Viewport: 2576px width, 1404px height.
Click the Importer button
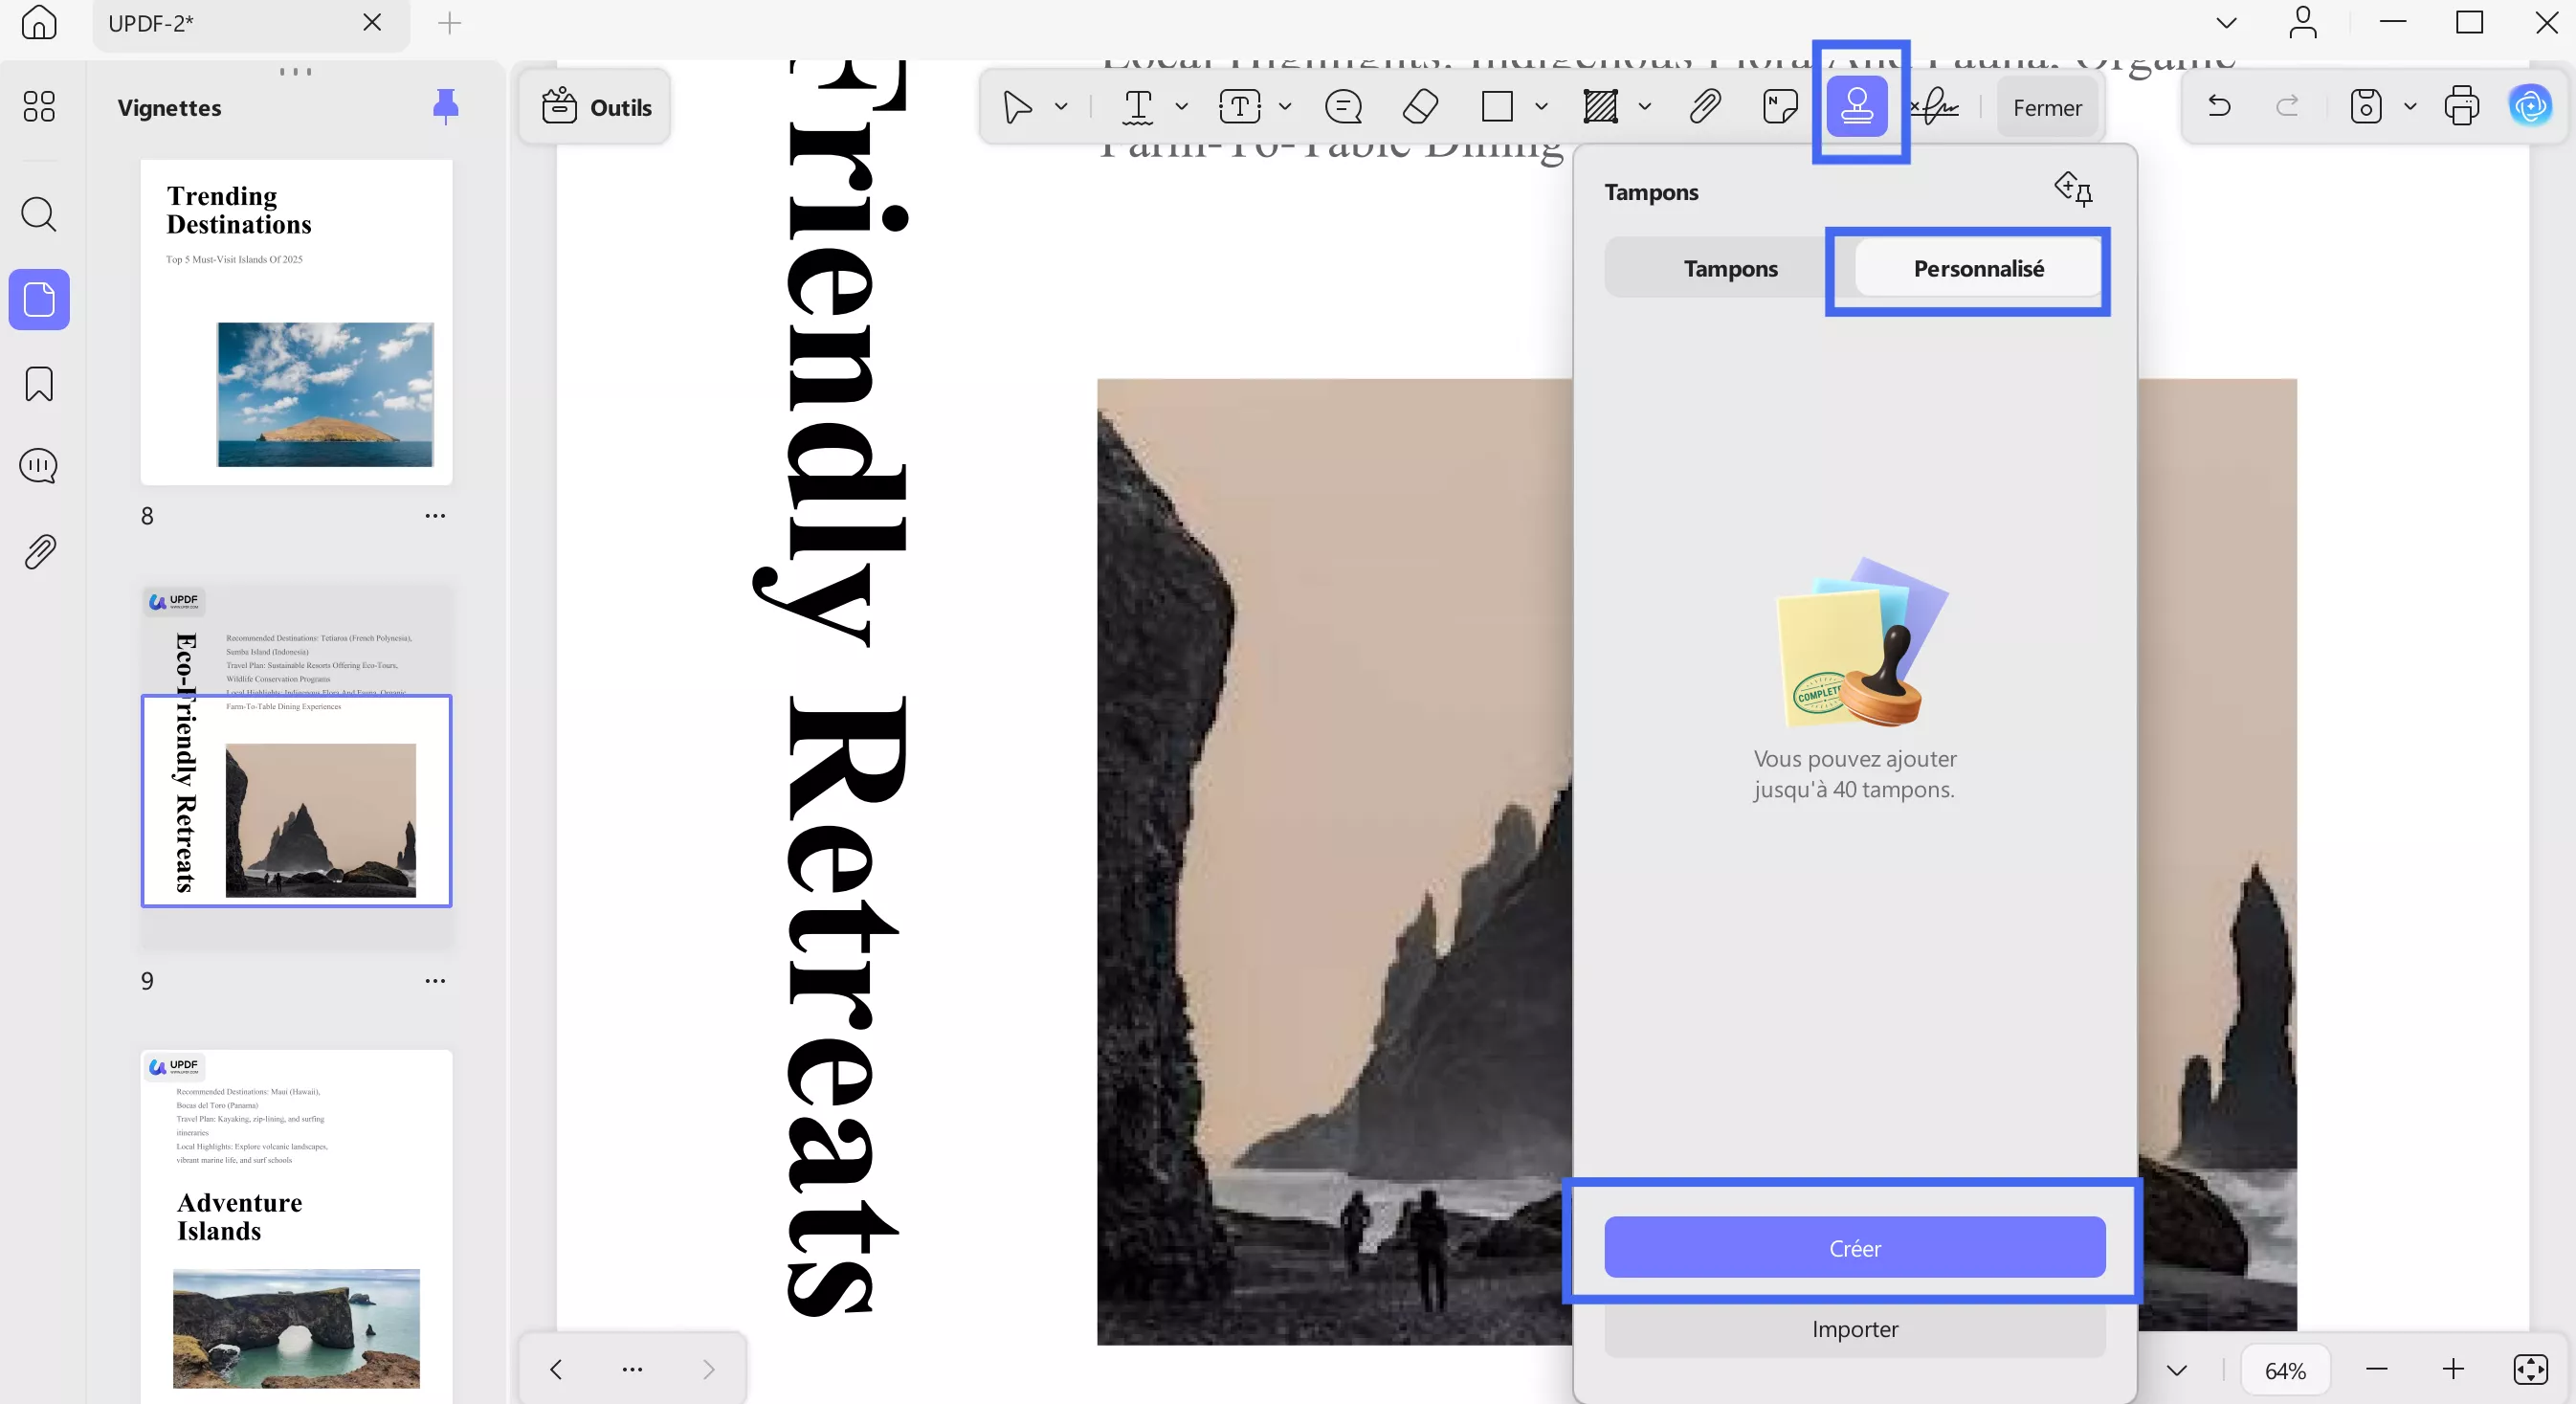tap(1854, 1328)
